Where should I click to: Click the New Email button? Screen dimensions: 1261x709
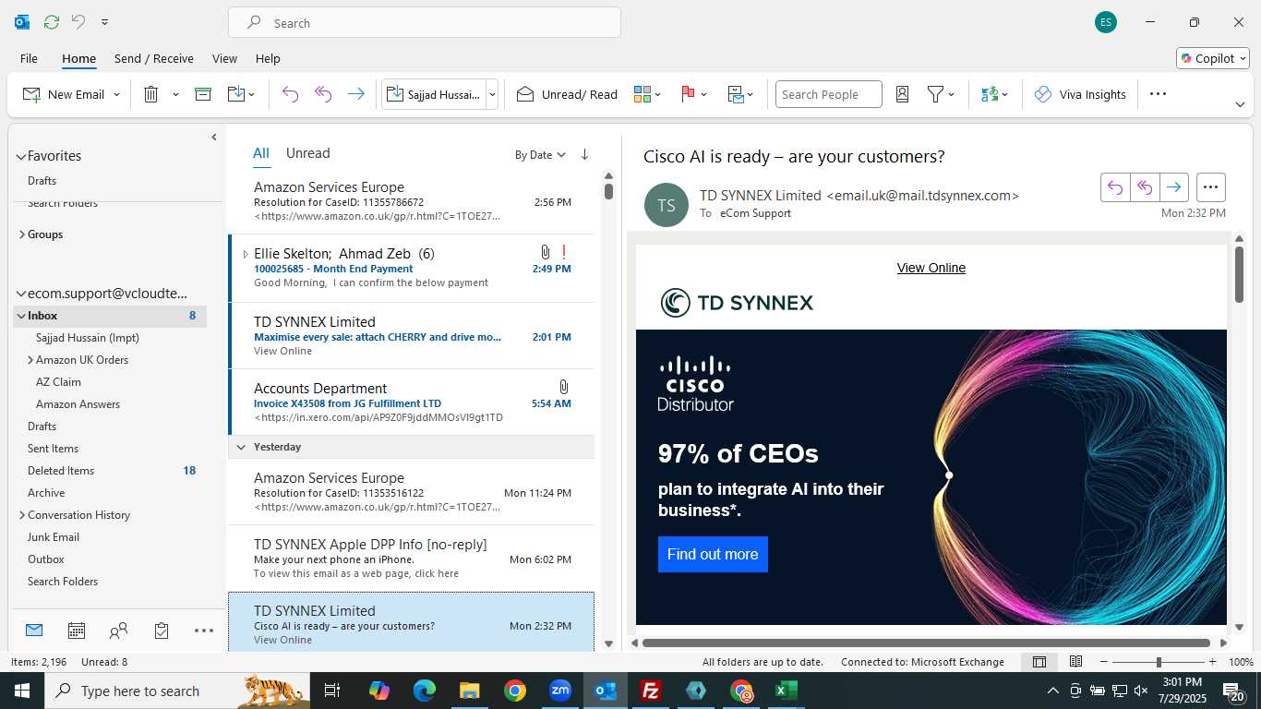(64, 94)
